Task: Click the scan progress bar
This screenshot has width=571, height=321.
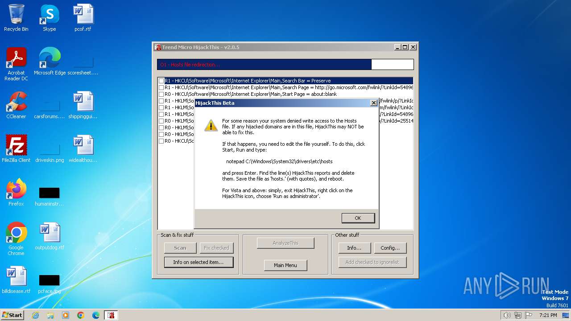Action: pos(285,65)
